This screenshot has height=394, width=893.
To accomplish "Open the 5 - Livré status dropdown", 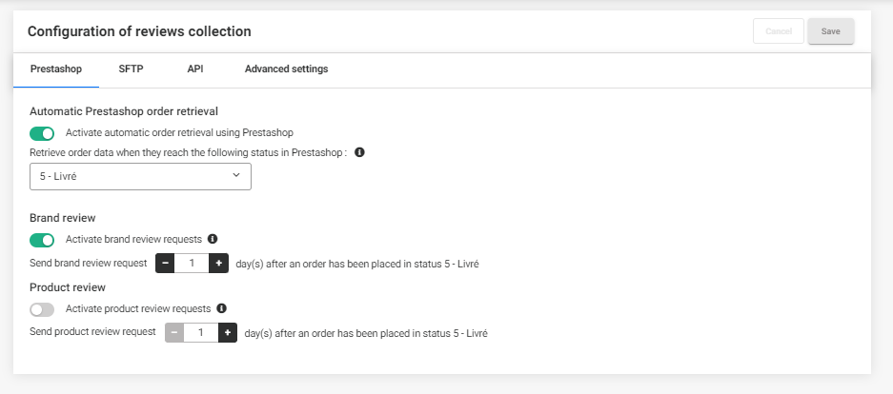I will point(140,176).
